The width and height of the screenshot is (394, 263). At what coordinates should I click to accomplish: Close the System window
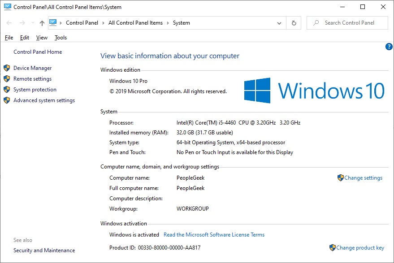click(383, 7)
